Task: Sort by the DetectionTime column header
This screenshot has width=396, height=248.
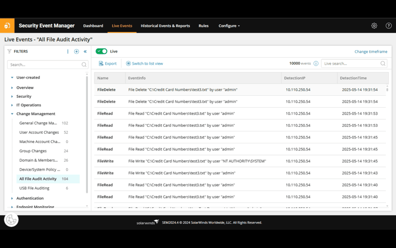Action: click(x=363, y=78)
